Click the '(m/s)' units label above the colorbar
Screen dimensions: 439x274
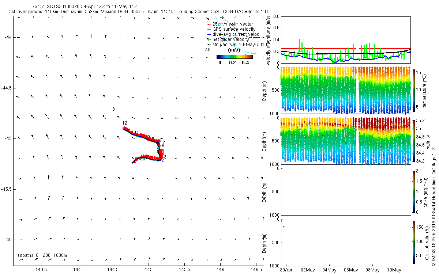[x=234, y=50]
